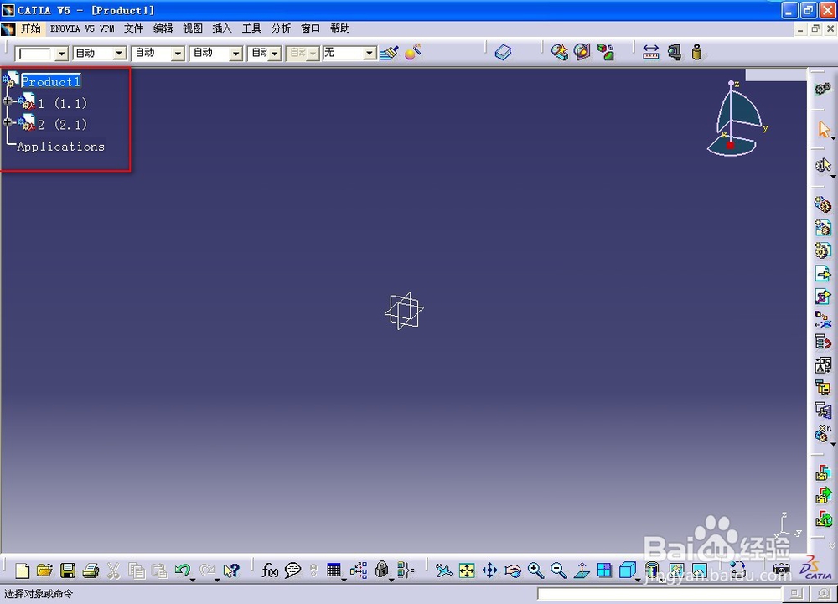Open the 编辑 menu
Image resolution: width=838 pixels, height=604 pixels.
click(163, 28)
